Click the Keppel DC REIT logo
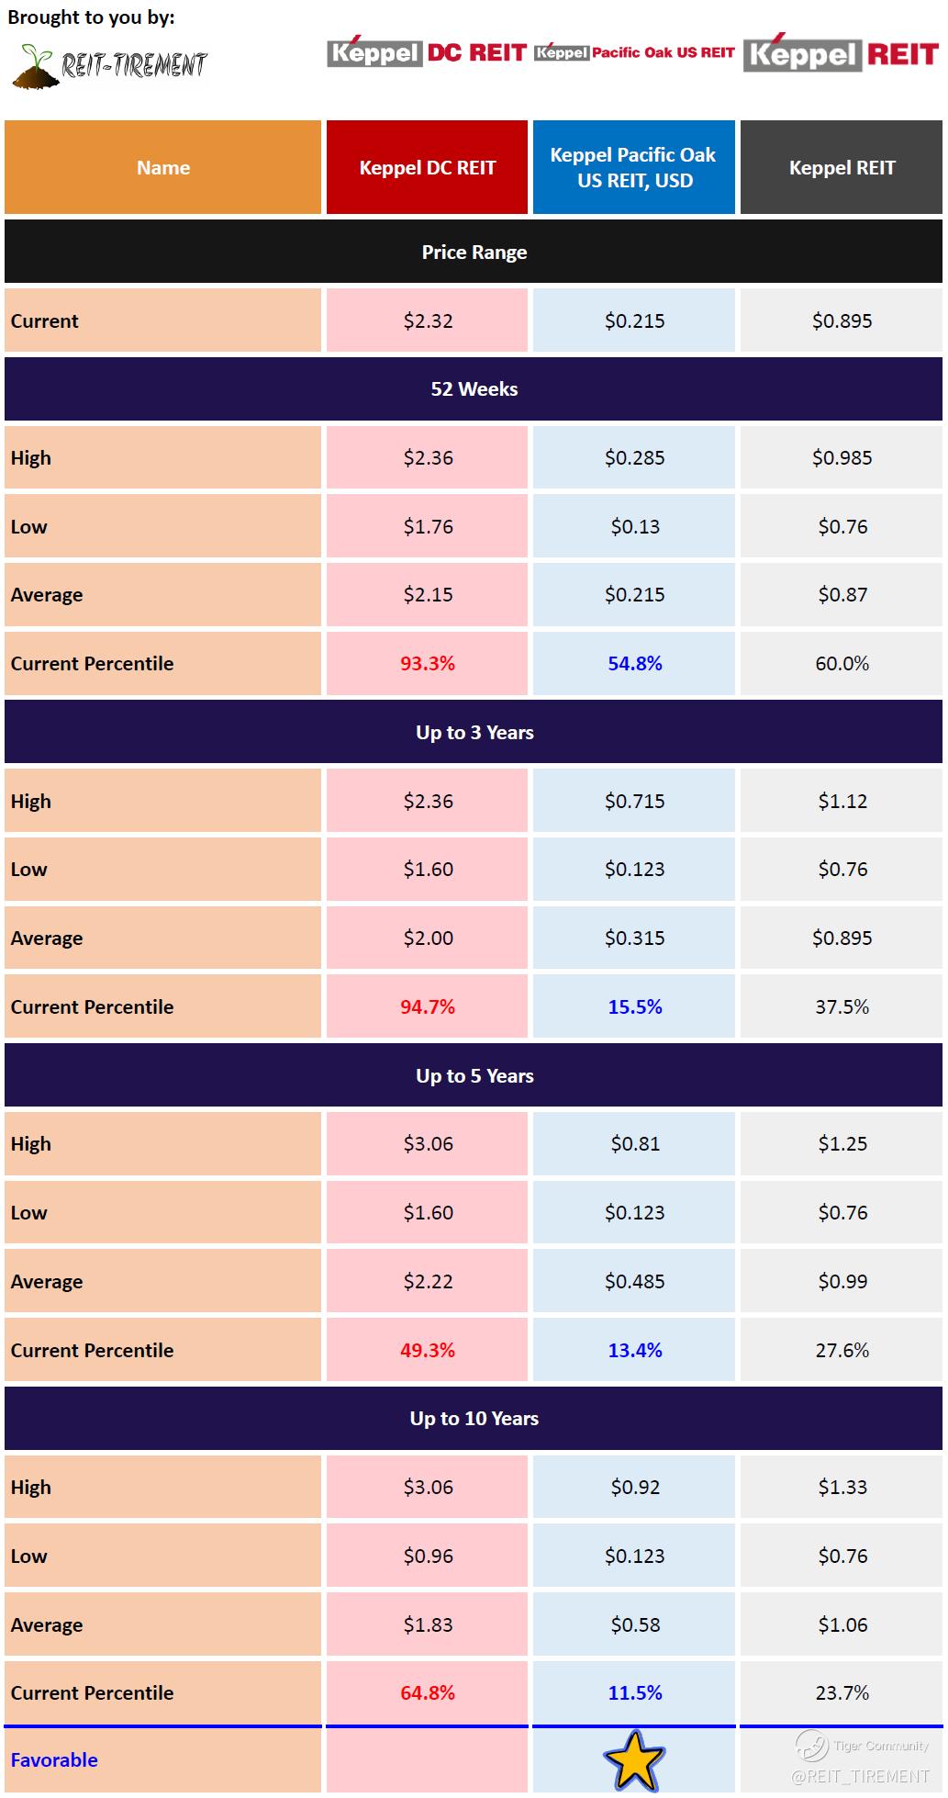Screen dimensions: 948x1798 [427, 53]
